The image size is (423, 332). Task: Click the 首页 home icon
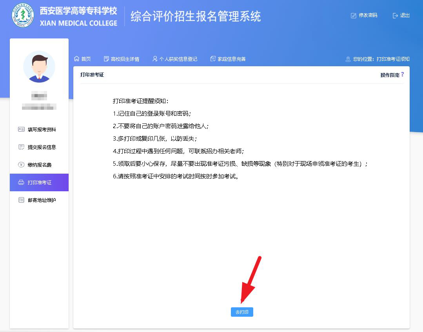77,59
